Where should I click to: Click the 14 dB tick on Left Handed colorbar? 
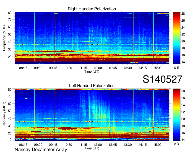pos(183,140)
